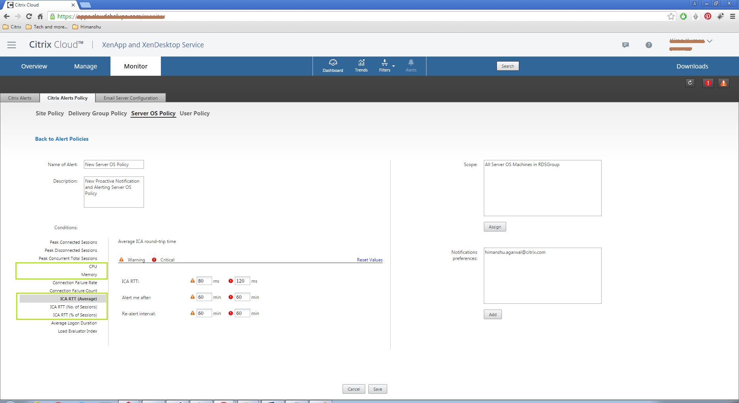Click the Assign scope button
The width and height of the screenshot is (739, 403).
tap(495, 227)
